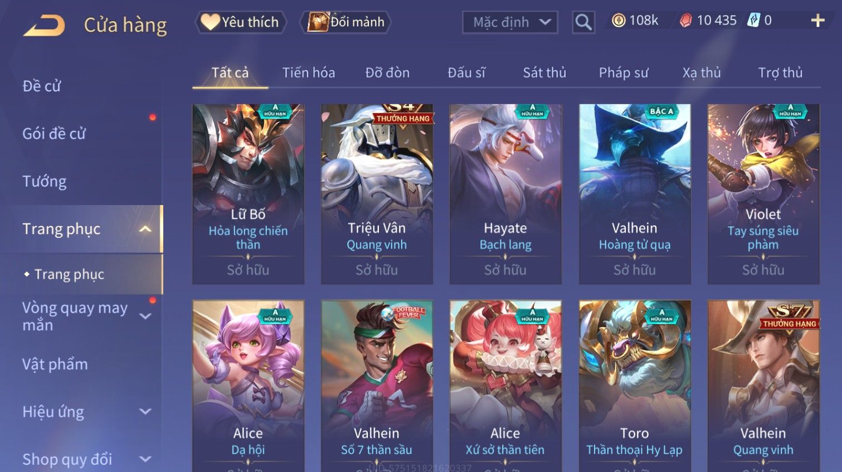Open Gói đề cử sidebar item
This screenshot has height=472, width=842.
tap(54, 134)
